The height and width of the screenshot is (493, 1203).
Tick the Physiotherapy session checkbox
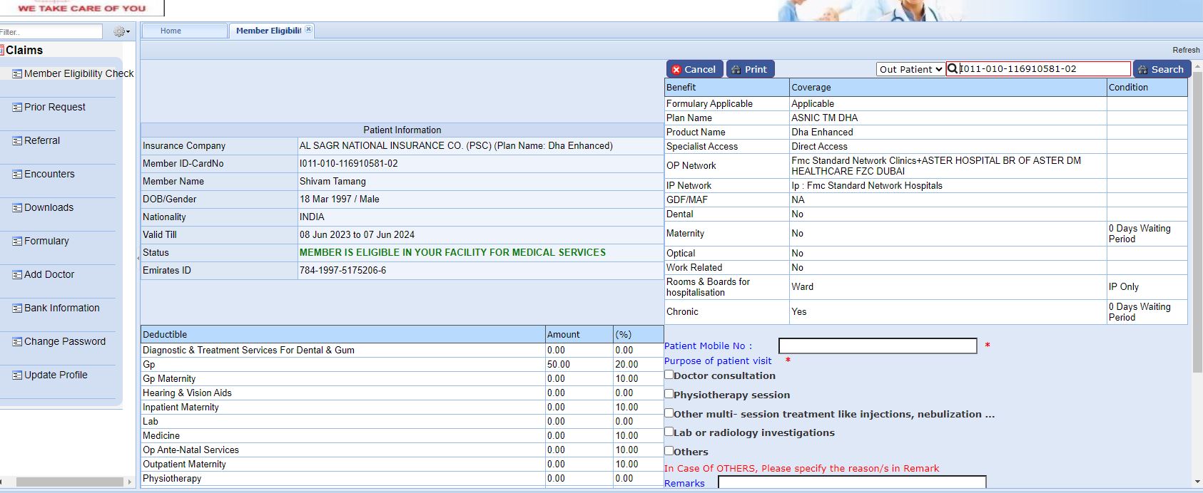point(669,393)
